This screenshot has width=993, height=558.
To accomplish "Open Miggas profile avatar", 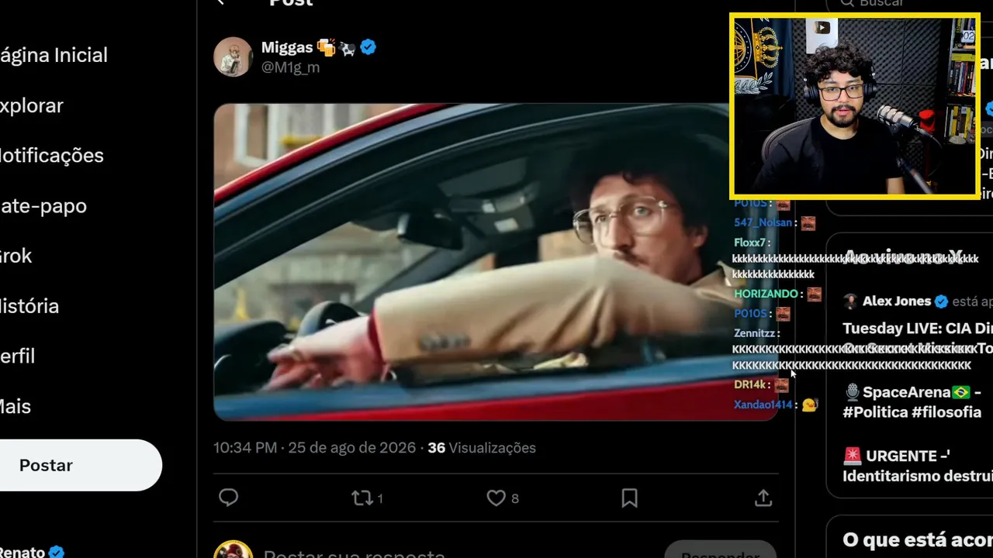I will pyautogui.click(x=233, y=57).
